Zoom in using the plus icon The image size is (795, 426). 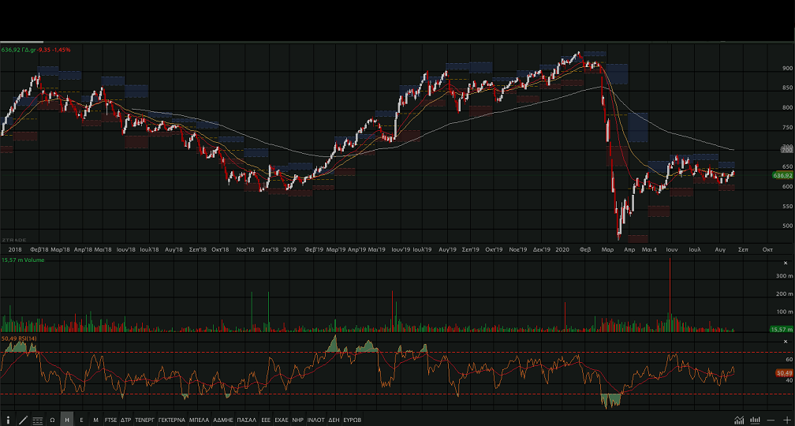[786, 420]
